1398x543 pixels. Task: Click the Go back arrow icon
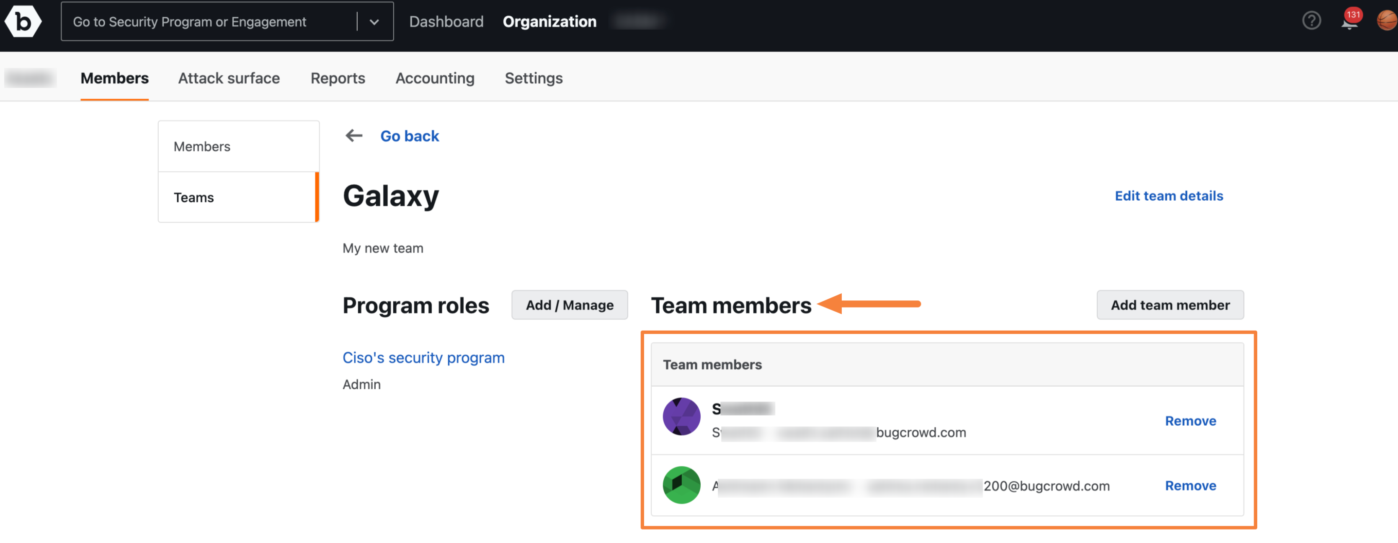pos(353,135)
